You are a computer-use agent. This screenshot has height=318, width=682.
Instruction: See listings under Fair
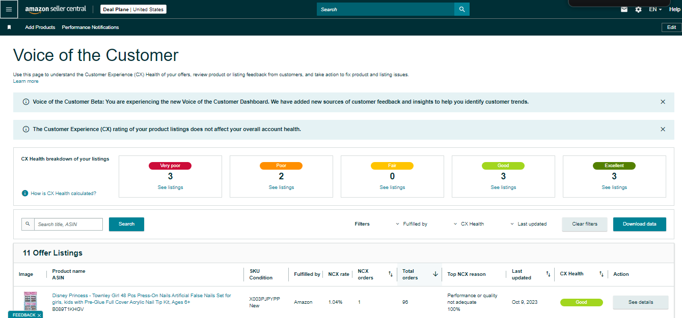coord(392,187)
